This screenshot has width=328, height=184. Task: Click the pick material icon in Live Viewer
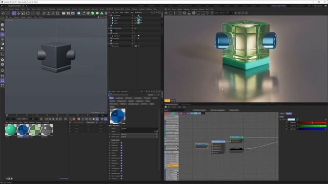(212, 13)
